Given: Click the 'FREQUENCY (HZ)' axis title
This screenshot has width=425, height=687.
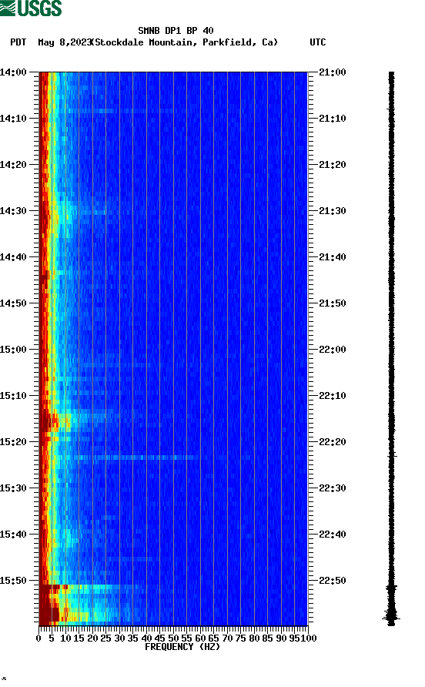Looking at the screenshot, I should [x=182, y=647].
